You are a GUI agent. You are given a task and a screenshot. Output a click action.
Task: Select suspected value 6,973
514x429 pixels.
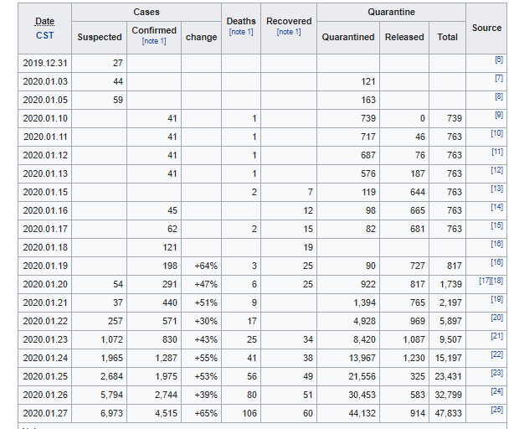111,413
